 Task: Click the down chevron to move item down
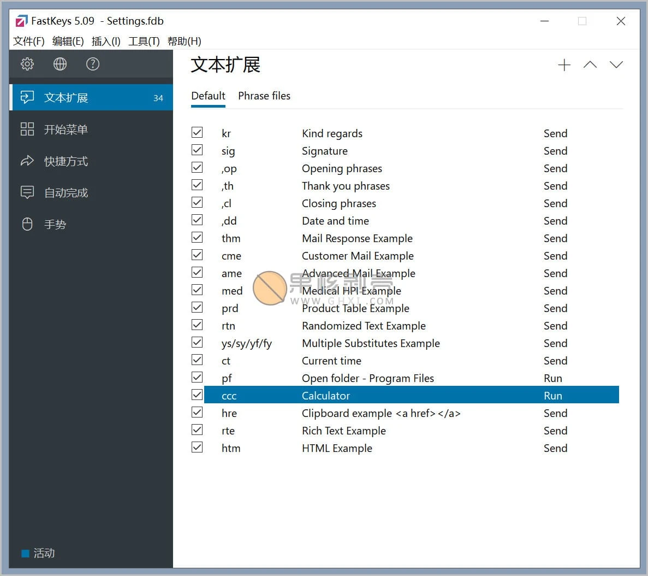coord(616,64)
